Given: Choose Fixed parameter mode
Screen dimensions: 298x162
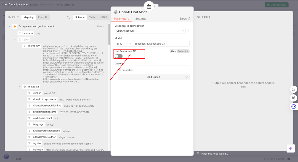Looking at the screenshot, I should click(174, 51).
